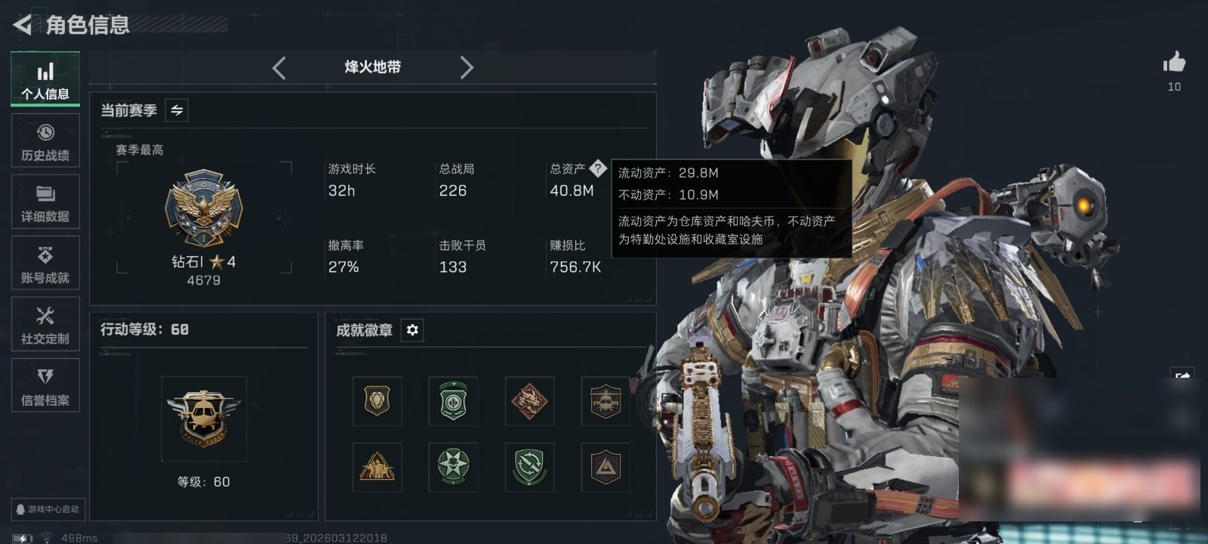Image resolution: width=1208 pixels, height=544 pixels.
Task: Select the 详细数据 detailed data icon
Action: coord(45,202)
